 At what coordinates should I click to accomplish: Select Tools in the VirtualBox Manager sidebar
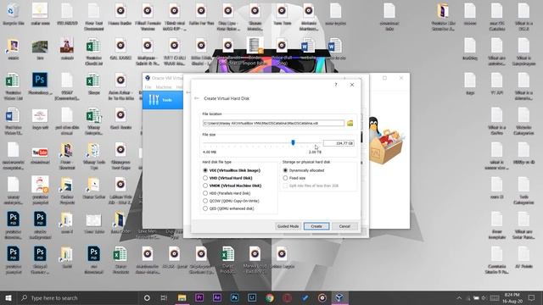point(163,100)
